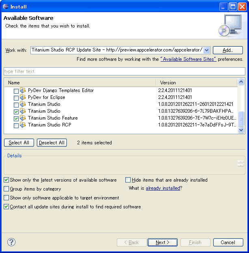249x253 pixels.
Task: Uncheck Titanium Studio 1.0.8.1327639206-6 checkbox
Action: [x=16, y=111]
